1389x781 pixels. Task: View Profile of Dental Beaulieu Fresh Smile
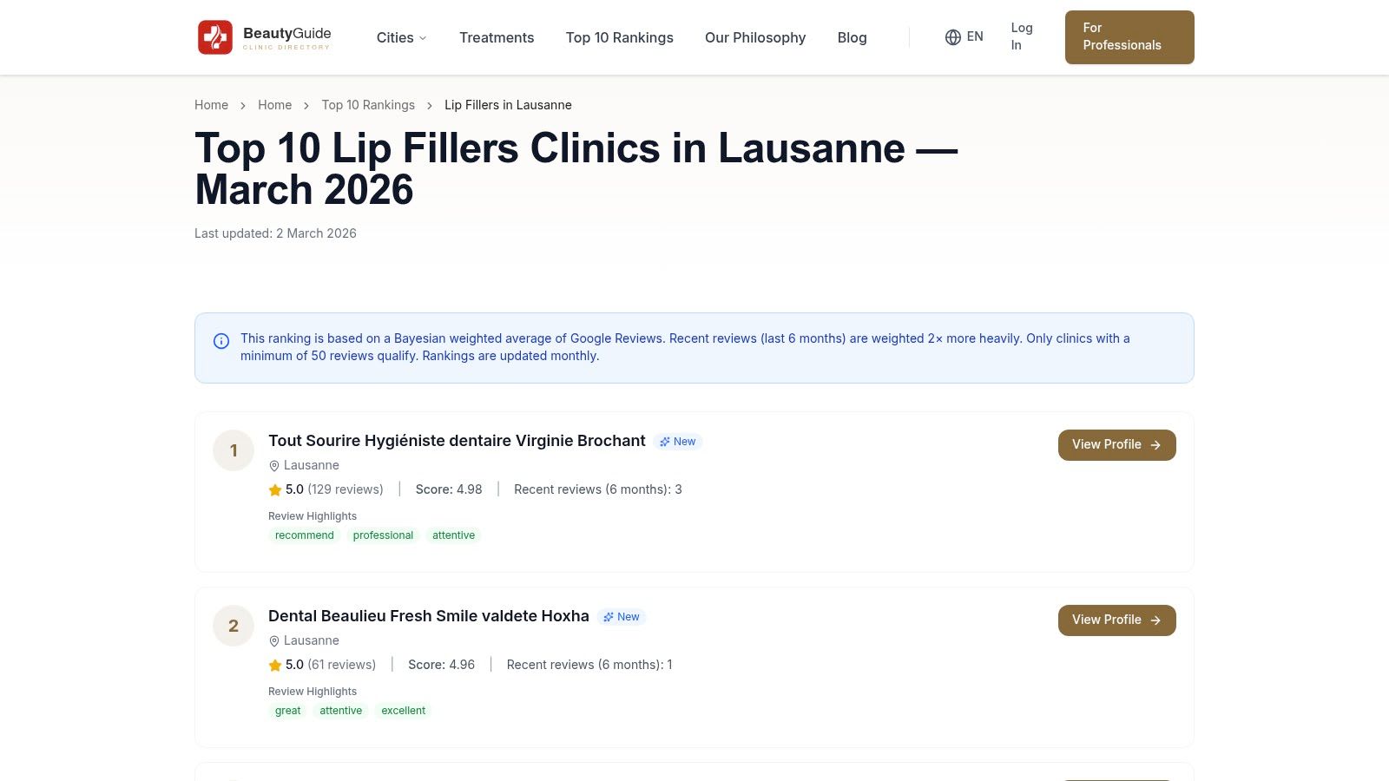(1117, 620)
